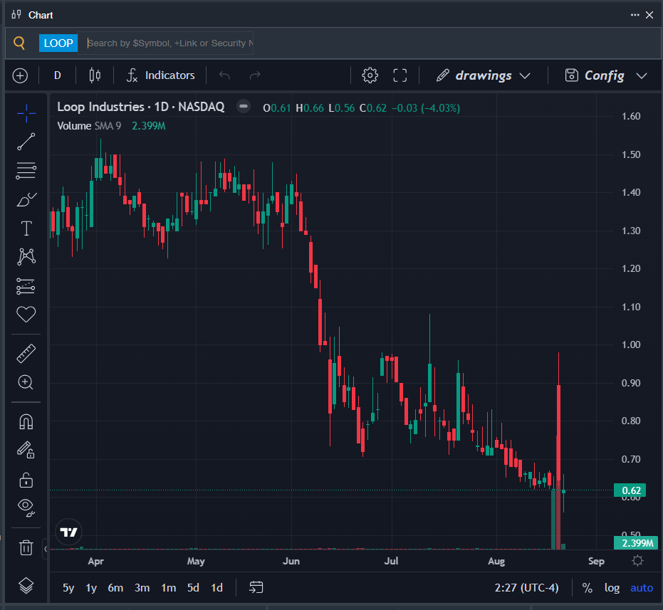Expand the drawings dropdown

click(x=483, y=75)
